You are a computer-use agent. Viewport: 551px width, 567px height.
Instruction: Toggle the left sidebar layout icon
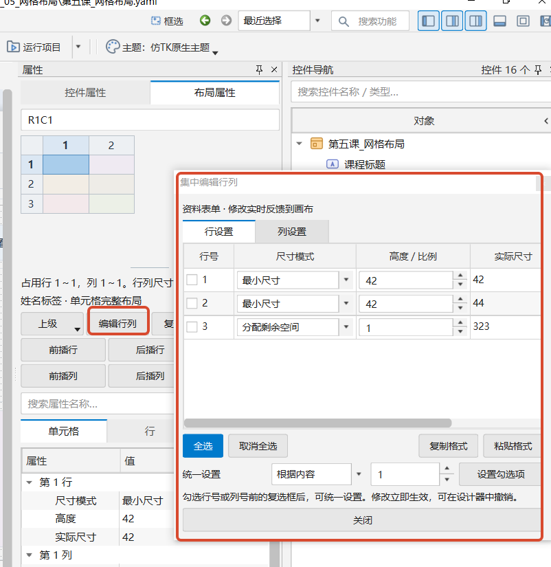pyautogui.click(x=429, y=21)
